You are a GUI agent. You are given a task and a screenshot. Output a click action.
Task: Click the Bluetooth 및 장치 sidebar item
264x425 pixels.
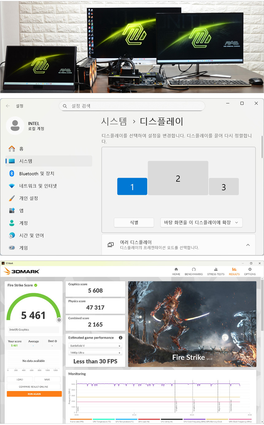[37, 174]
